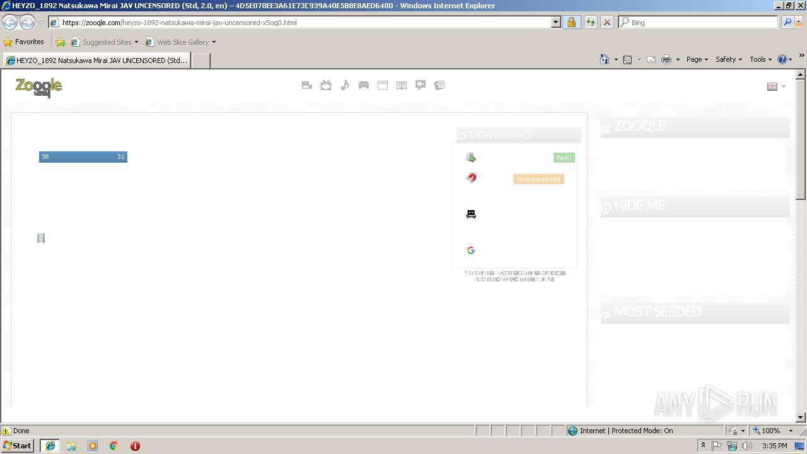The width and height of the screenshot is (807, 454).
Task: Expand the language selector arrow
Action: point(784,86)
